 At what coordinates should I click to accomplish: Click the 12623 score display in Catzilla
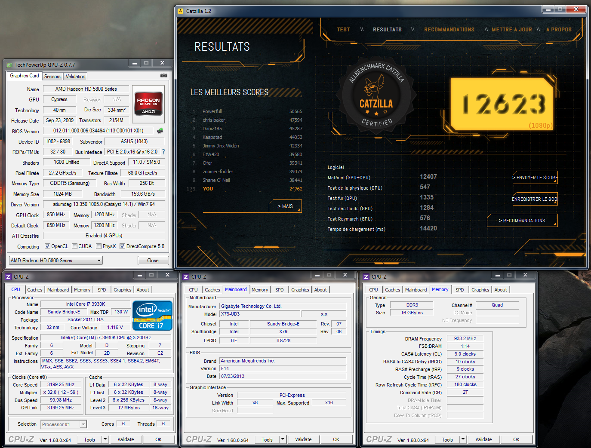click(502, 104)
